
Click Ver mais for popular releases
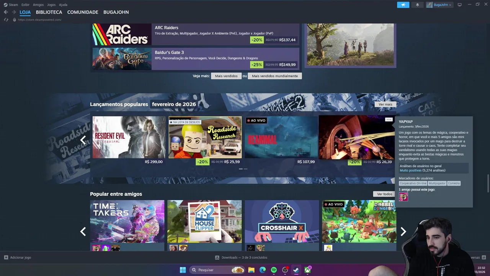pyautogui.click(x=385, y=104)
